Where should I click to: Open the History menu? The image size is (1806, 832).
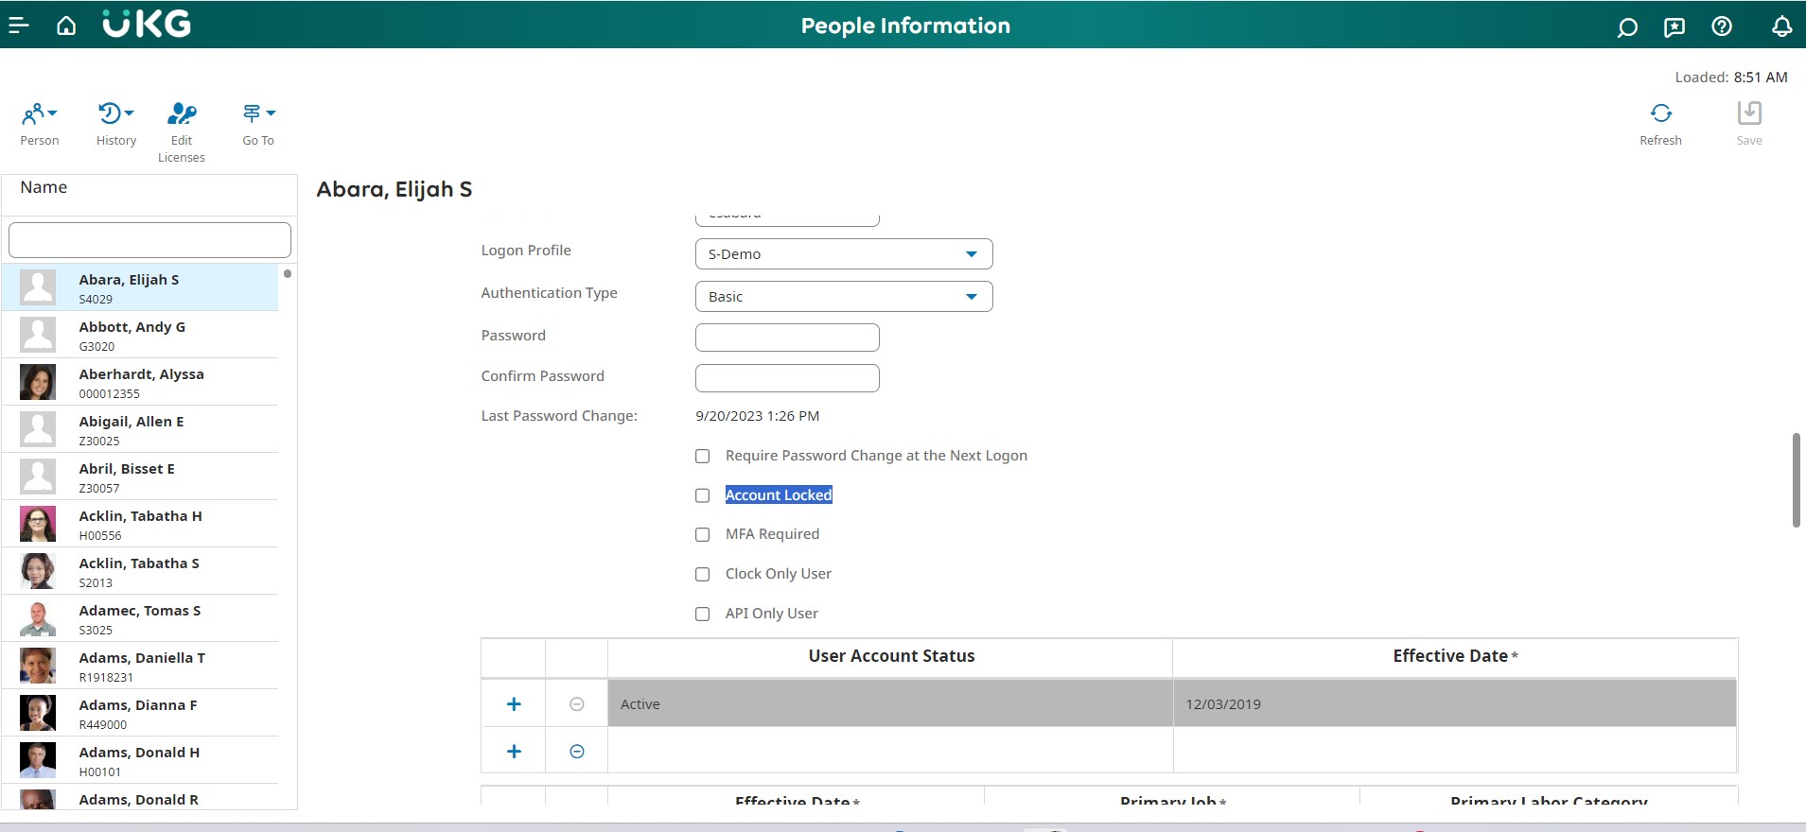click(x=115, y=114)
